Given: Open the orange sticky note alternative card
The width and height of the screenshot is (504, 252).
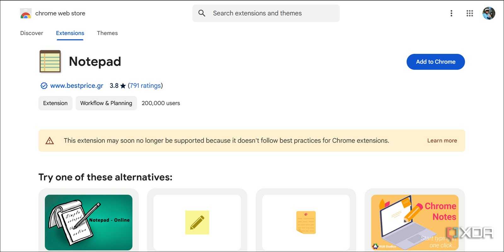Looking at the screenshot, I should click(306, 220).
